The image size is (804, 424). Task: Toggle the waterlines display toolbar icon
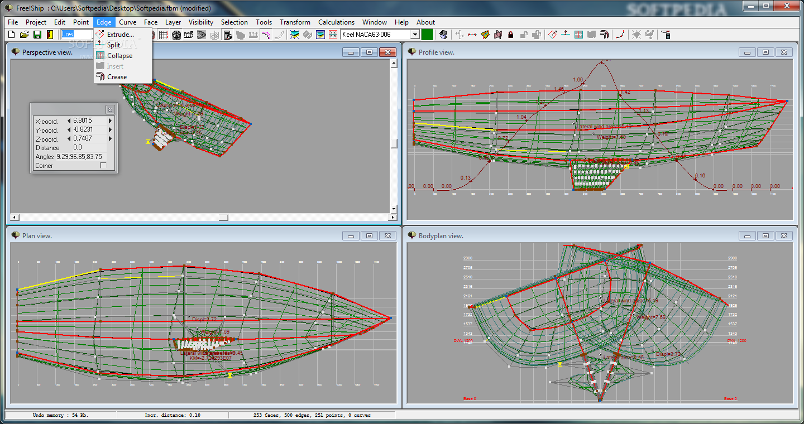[202, 35]
